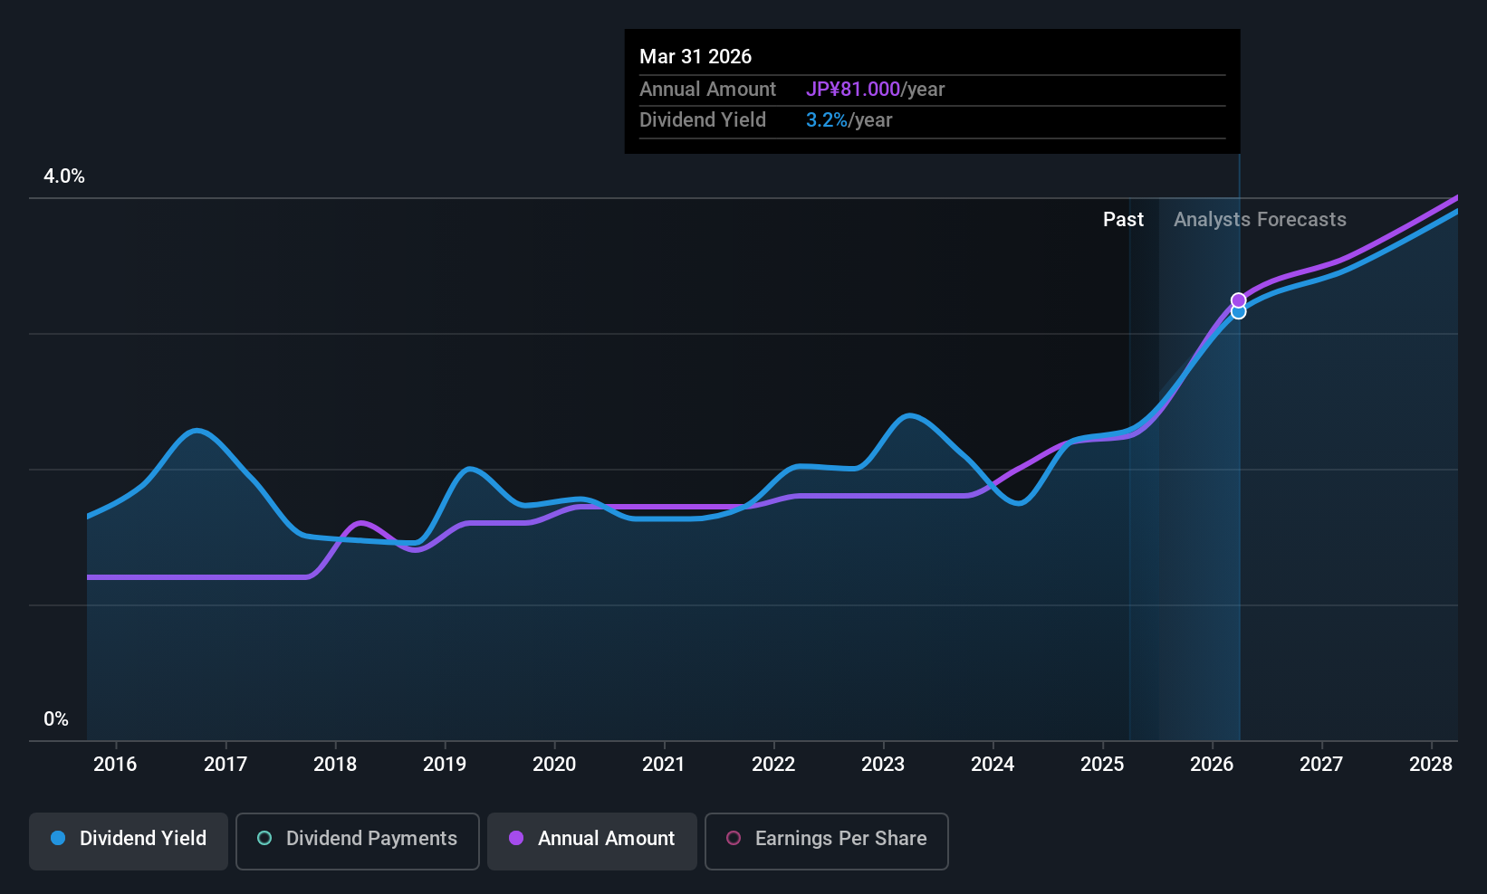Click the Mar 31 2026 tooltip heading
1487x894 pixels.
[696, 57]
